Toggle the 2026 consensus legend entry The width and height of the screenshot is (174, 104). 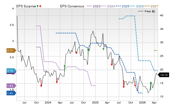click(137, 6)
